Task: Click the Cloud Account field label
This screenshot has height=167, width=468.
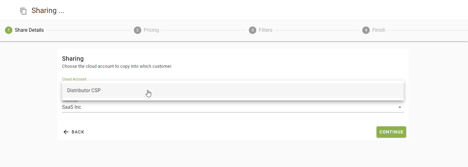Action: tap(74, 79)
